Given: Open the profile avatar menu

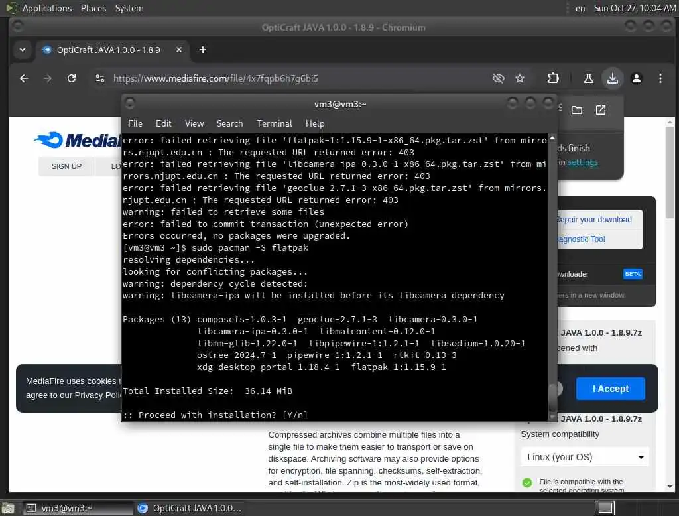Looking at the screenshot, I should (x=637, y=78).
